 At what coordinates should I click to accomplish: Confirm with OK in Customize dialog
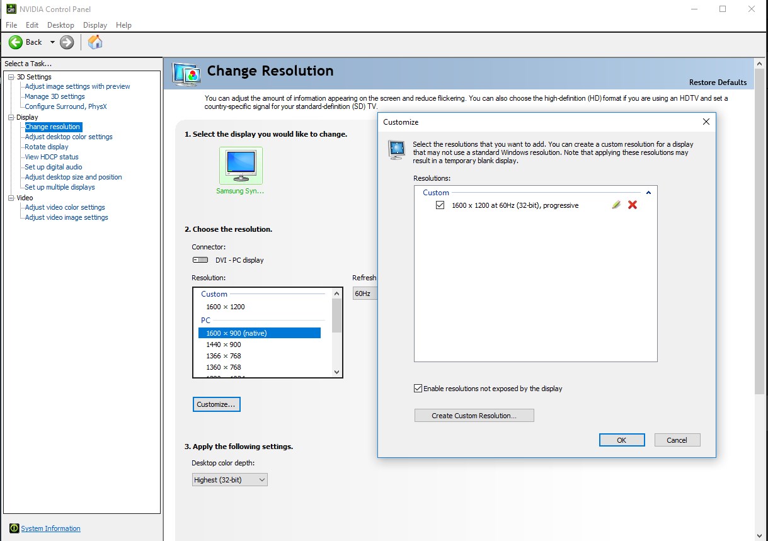622,440
